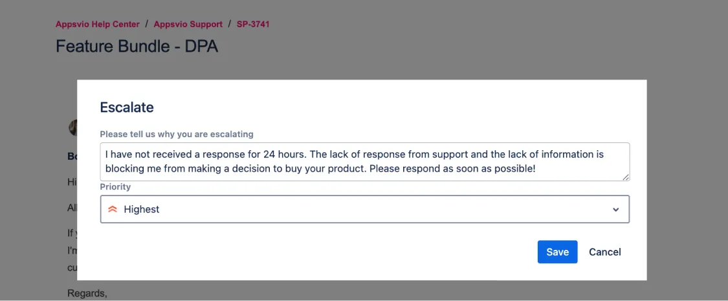The height and width of the screenshot is (301, 728).
Task: Go to Appsvio Support breadcrumb link
Action: 188,24
